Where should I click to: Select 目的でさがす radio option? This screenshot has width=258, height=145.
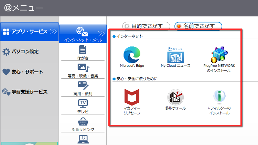tap(146, 26)
